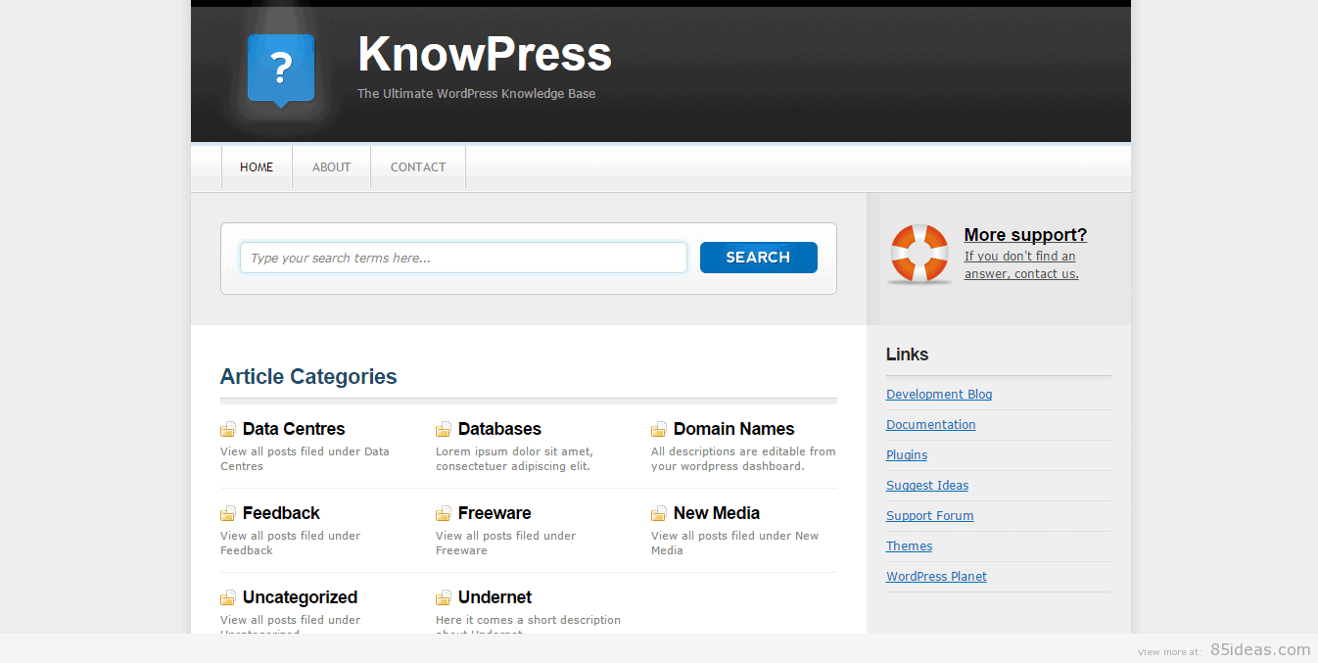Visit the Support Forum link
The width and height of the screenshot is (1318, 663).
pos(930,516)
